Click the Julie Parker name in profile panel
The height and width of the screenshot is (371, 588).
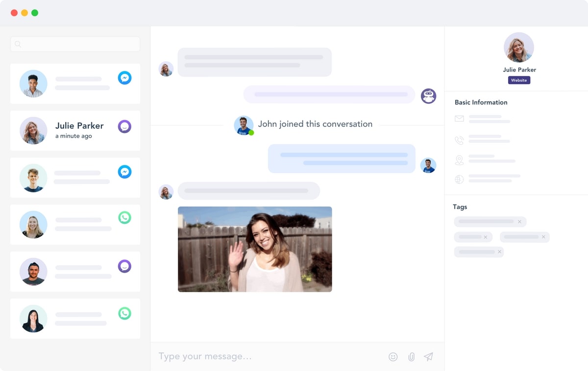click(x=519, y=70)
